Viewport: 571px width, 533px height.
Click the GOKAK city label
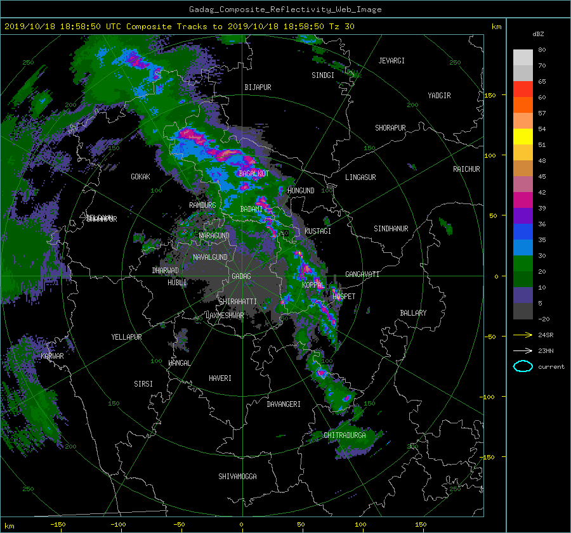click(x=141, y=177)
